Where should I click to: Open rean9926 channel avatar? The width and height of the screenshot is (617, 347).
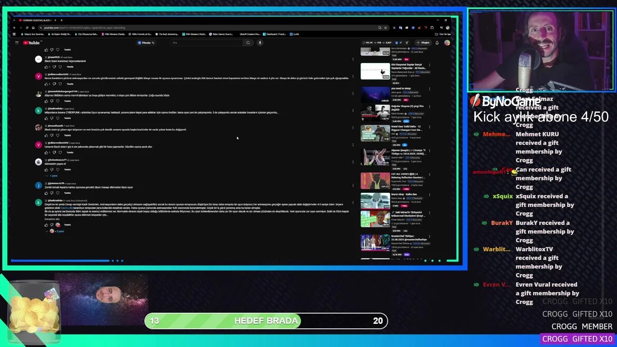point(39,59)
